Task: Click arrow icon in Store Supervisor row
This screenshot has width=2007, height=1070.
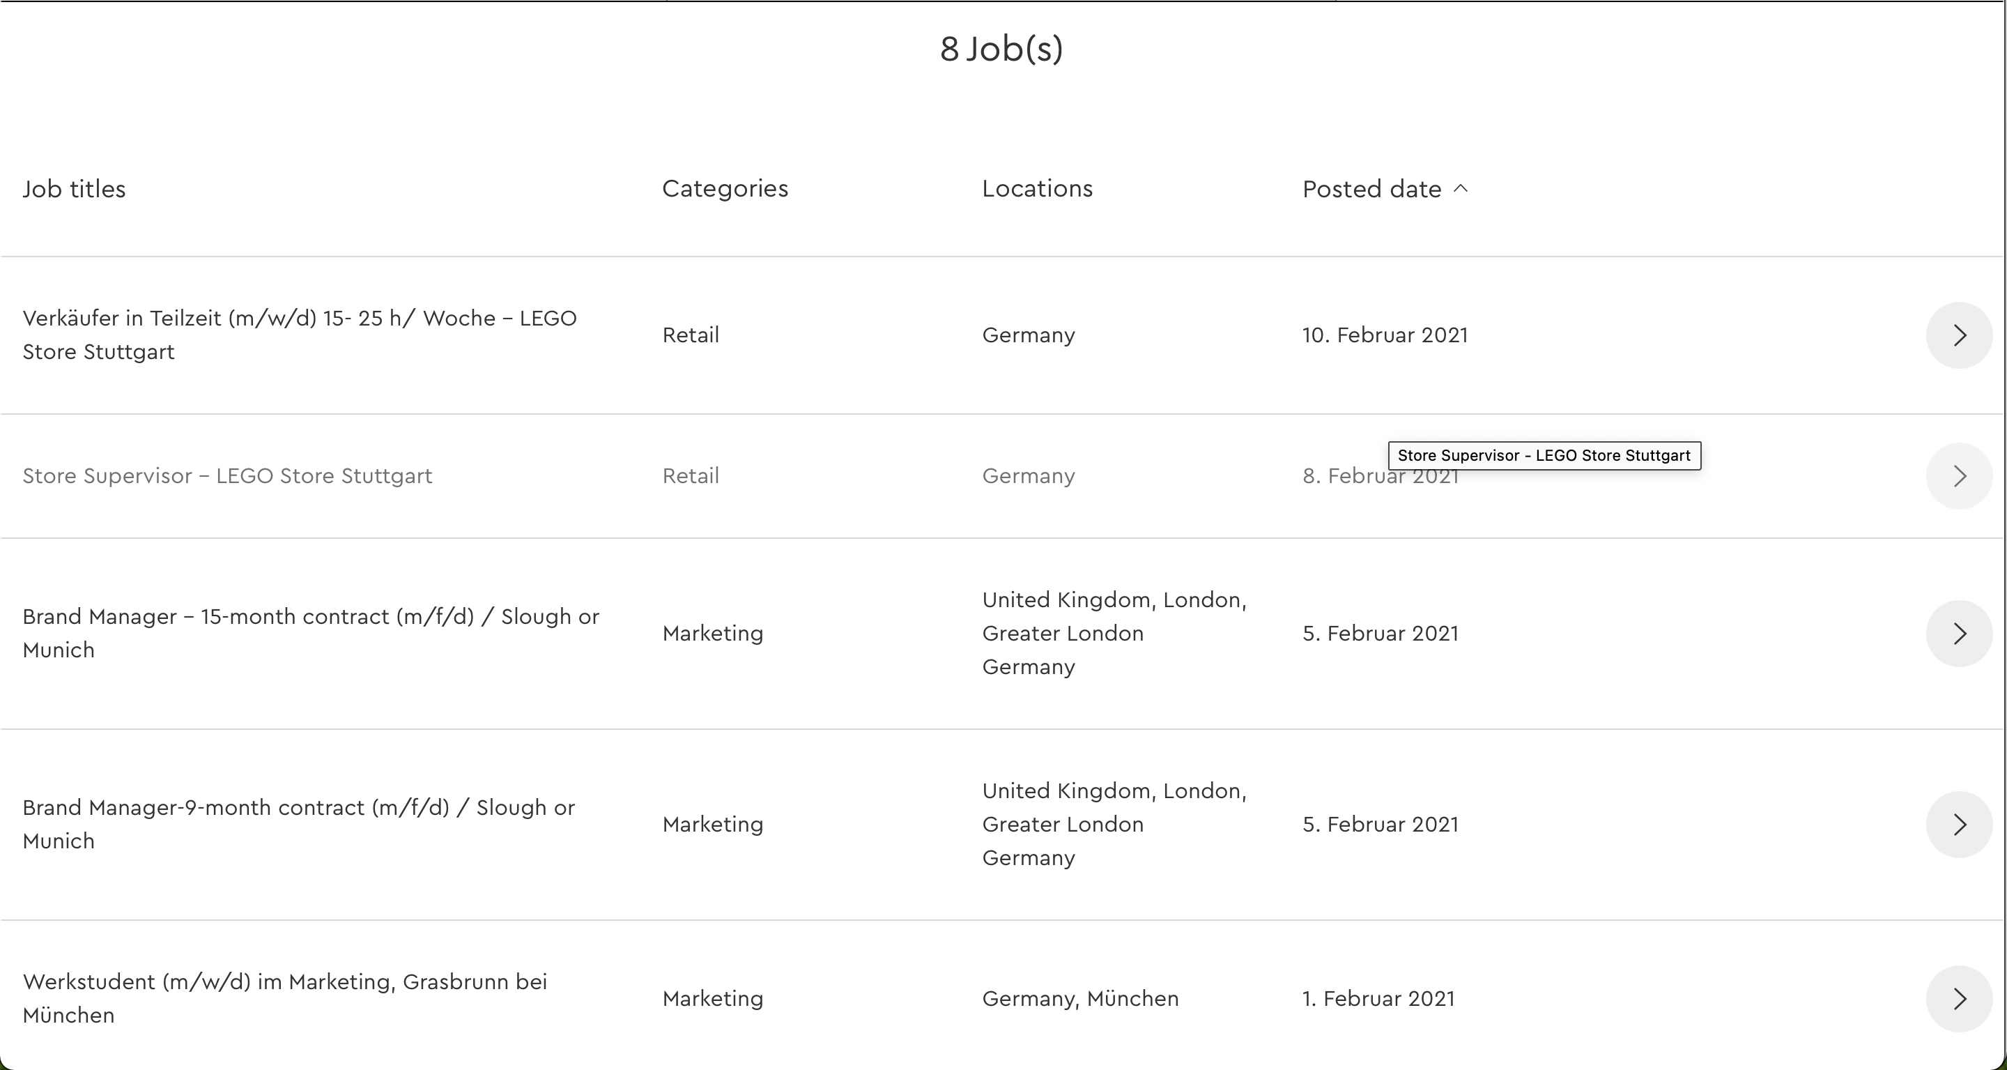Action: point(1959,476)
